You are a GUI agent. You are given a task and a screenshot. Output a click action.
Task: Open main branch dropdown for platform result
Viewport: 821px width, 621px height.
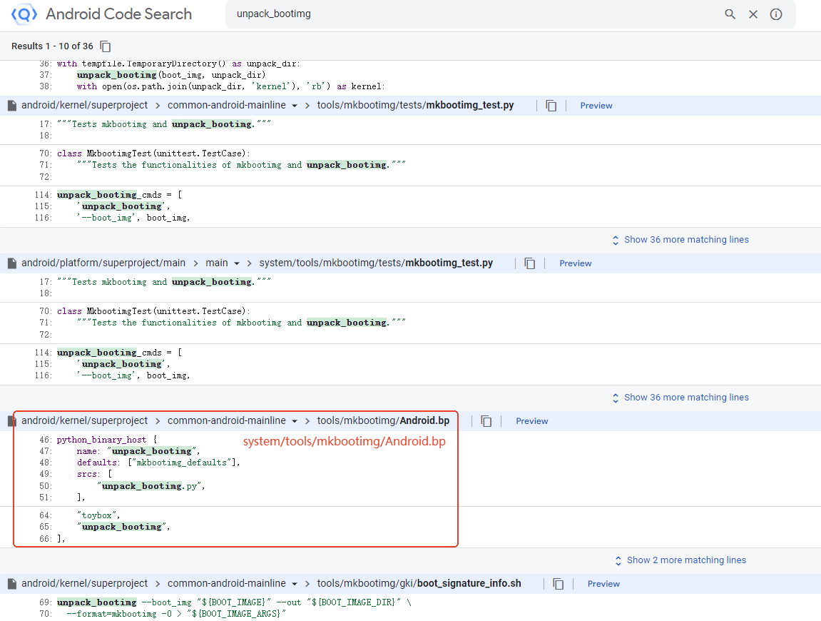tap(237, 263)
